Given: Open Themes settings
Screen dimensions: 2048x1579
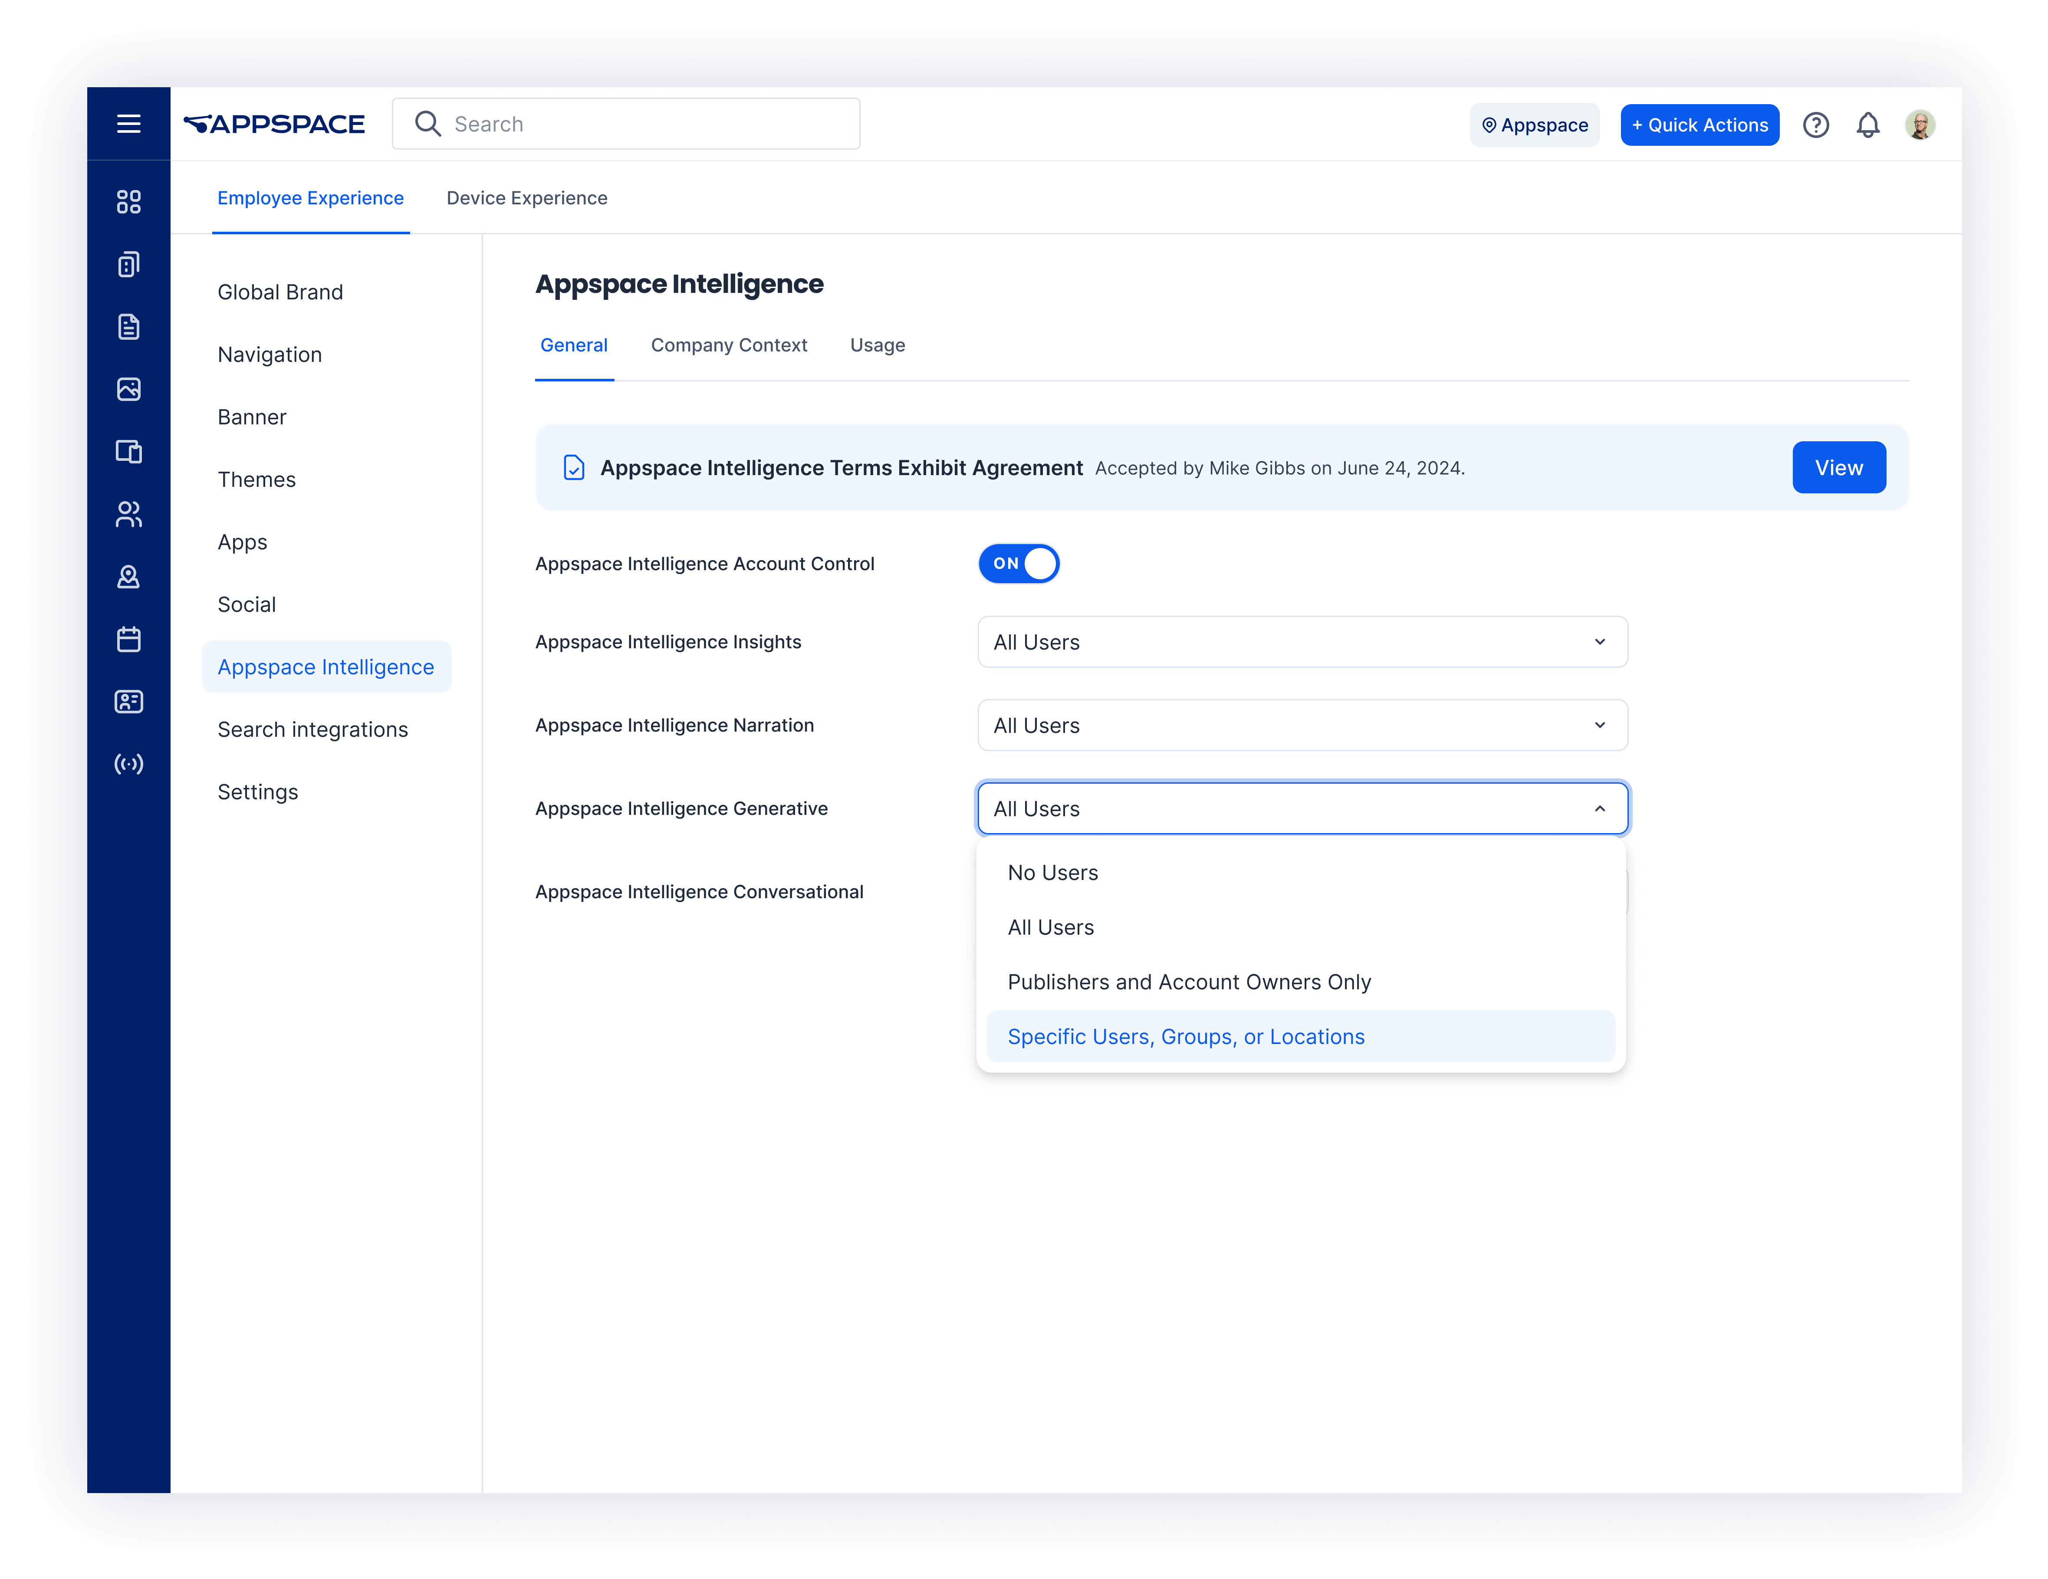Looking at the screenshot, I should [x=257, y=479].
